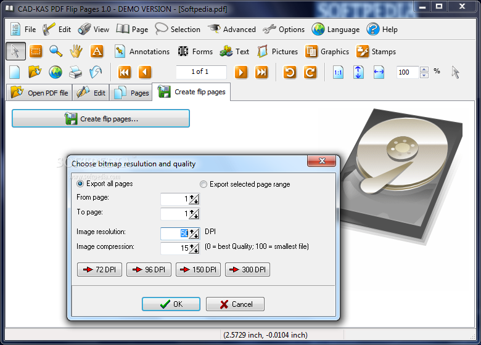This screenshot has height=345, width=481.
Task: Go to the next page
Action: [241, 72]
